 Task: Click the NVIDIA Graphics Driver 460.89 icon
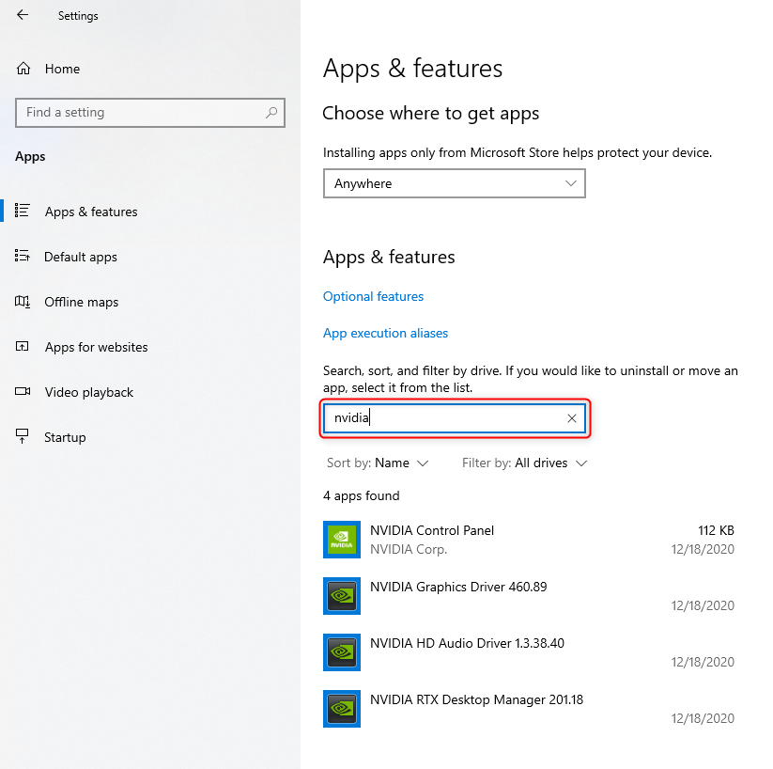point(342,596)
